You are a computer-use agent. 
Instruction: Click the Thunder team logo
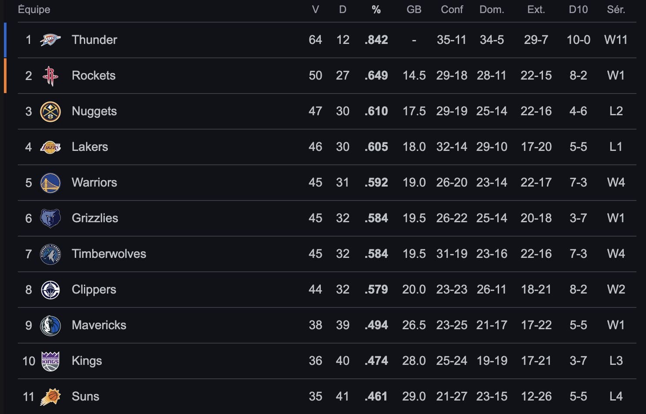coord(50,40)
